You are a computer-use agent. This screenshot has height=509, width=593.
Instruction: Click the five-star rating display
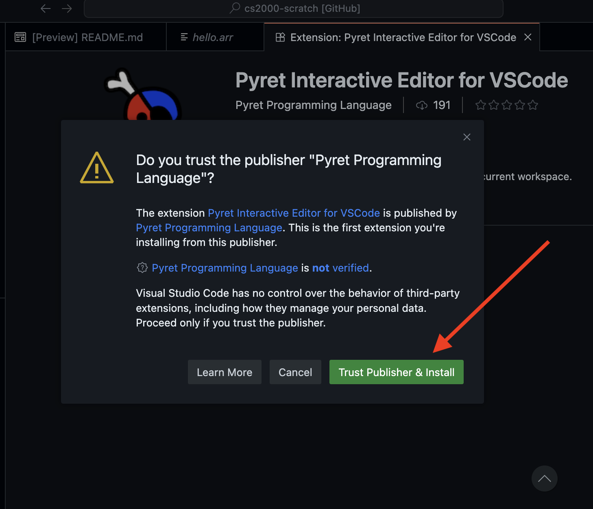[507, 105]
